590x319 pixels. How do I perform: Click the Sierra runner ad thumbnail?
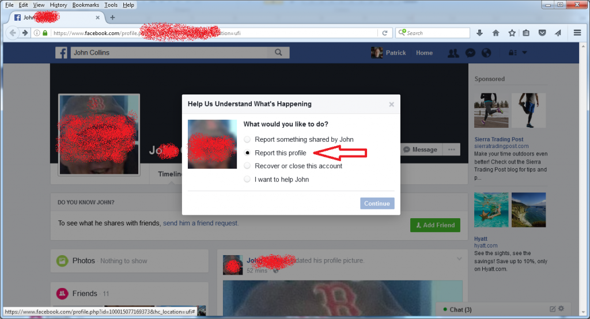tap(491, 110)
